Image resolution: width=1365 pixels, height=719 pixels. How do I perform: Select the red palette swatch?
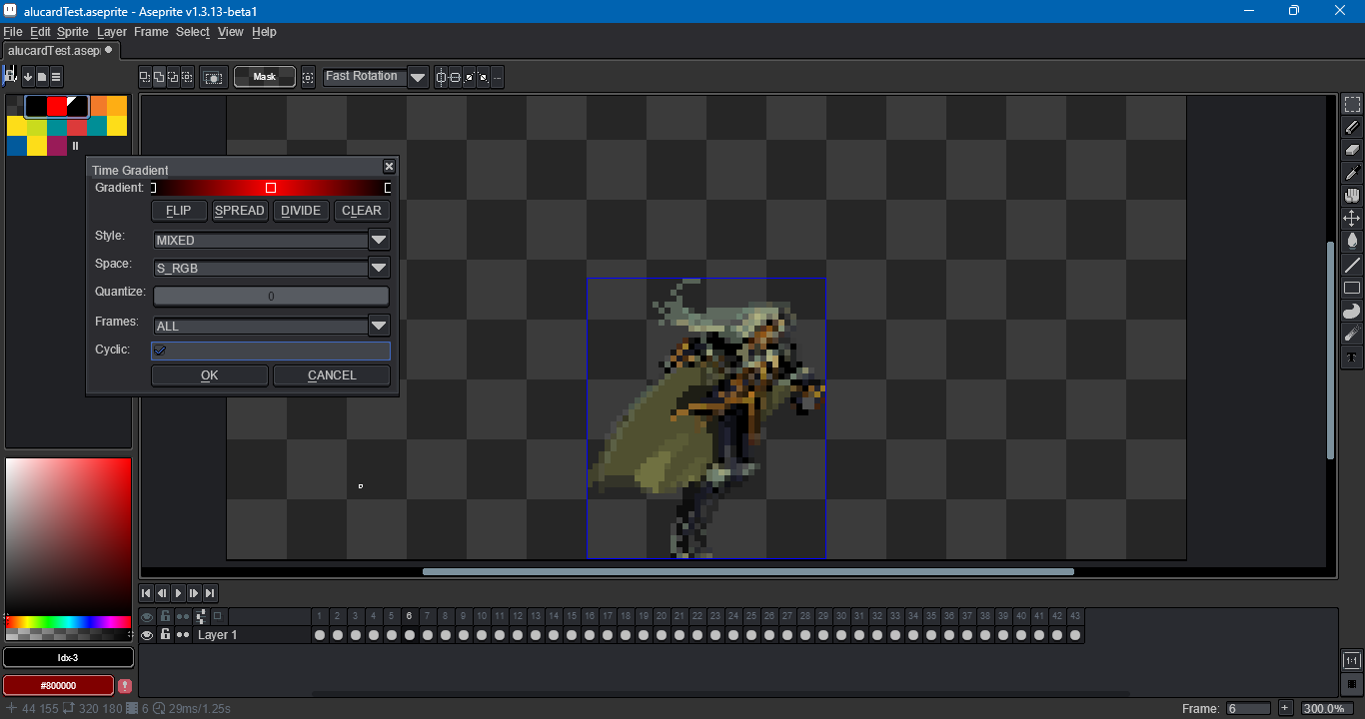[x=57, y=106]
